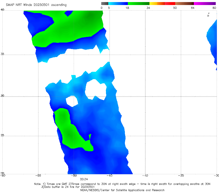
Task: Click the title "SMAP NRT Winds 20250501 ascending"
Action: pyautogui.click(x=36, y=5)
